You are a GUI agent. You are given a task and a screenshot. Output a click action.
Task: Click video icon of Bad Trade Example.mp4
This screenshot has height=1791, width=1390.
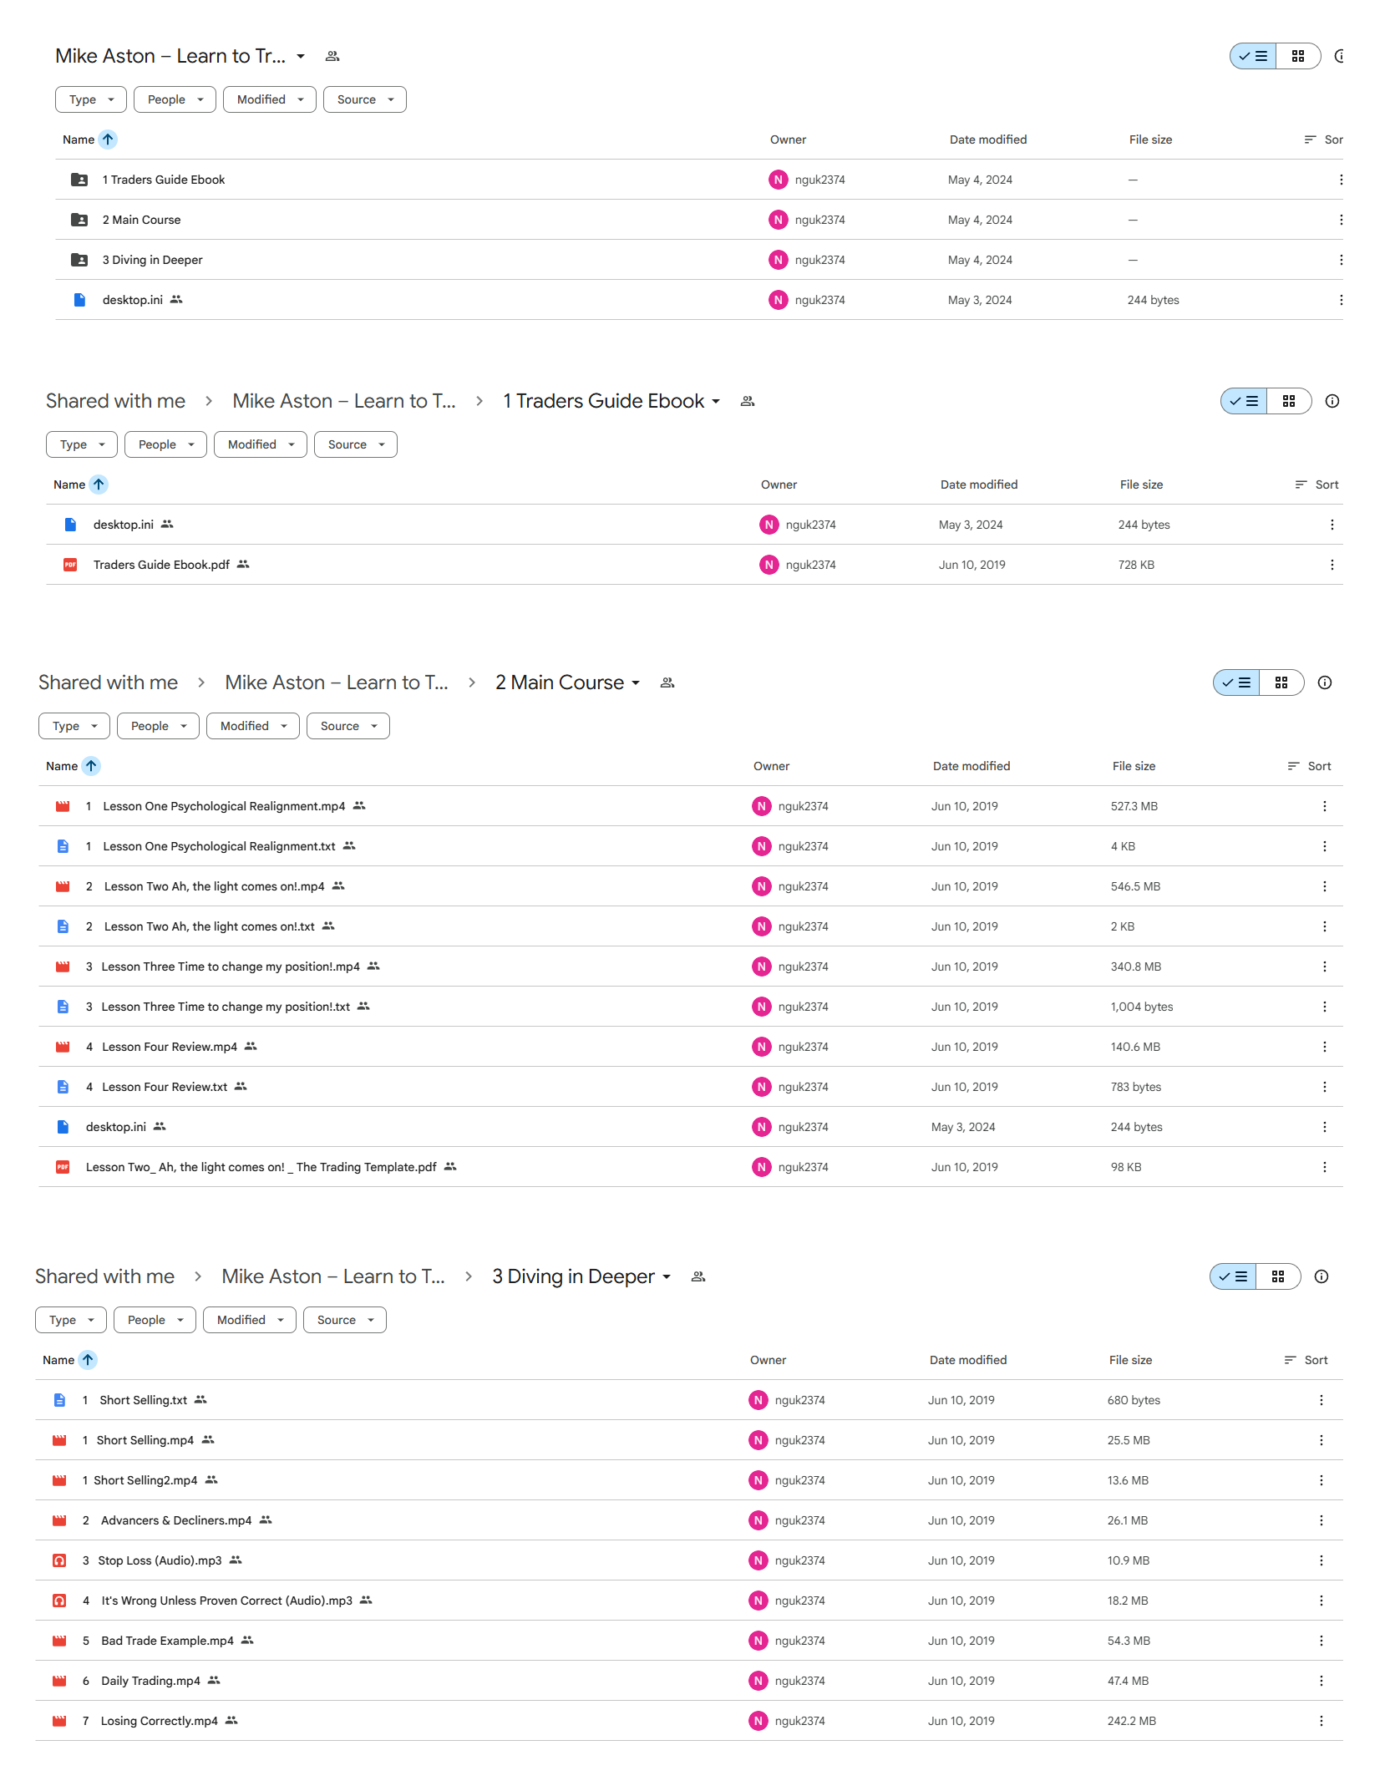click(59, 1641)
